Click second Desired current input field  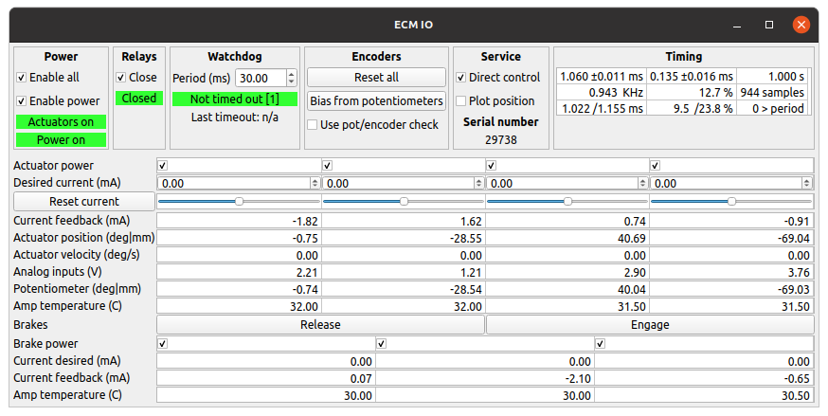coord(399,183)
